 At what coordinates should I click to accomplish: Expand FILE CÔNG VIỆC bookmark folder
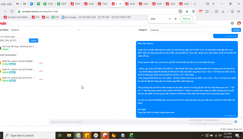coord(121,17)
